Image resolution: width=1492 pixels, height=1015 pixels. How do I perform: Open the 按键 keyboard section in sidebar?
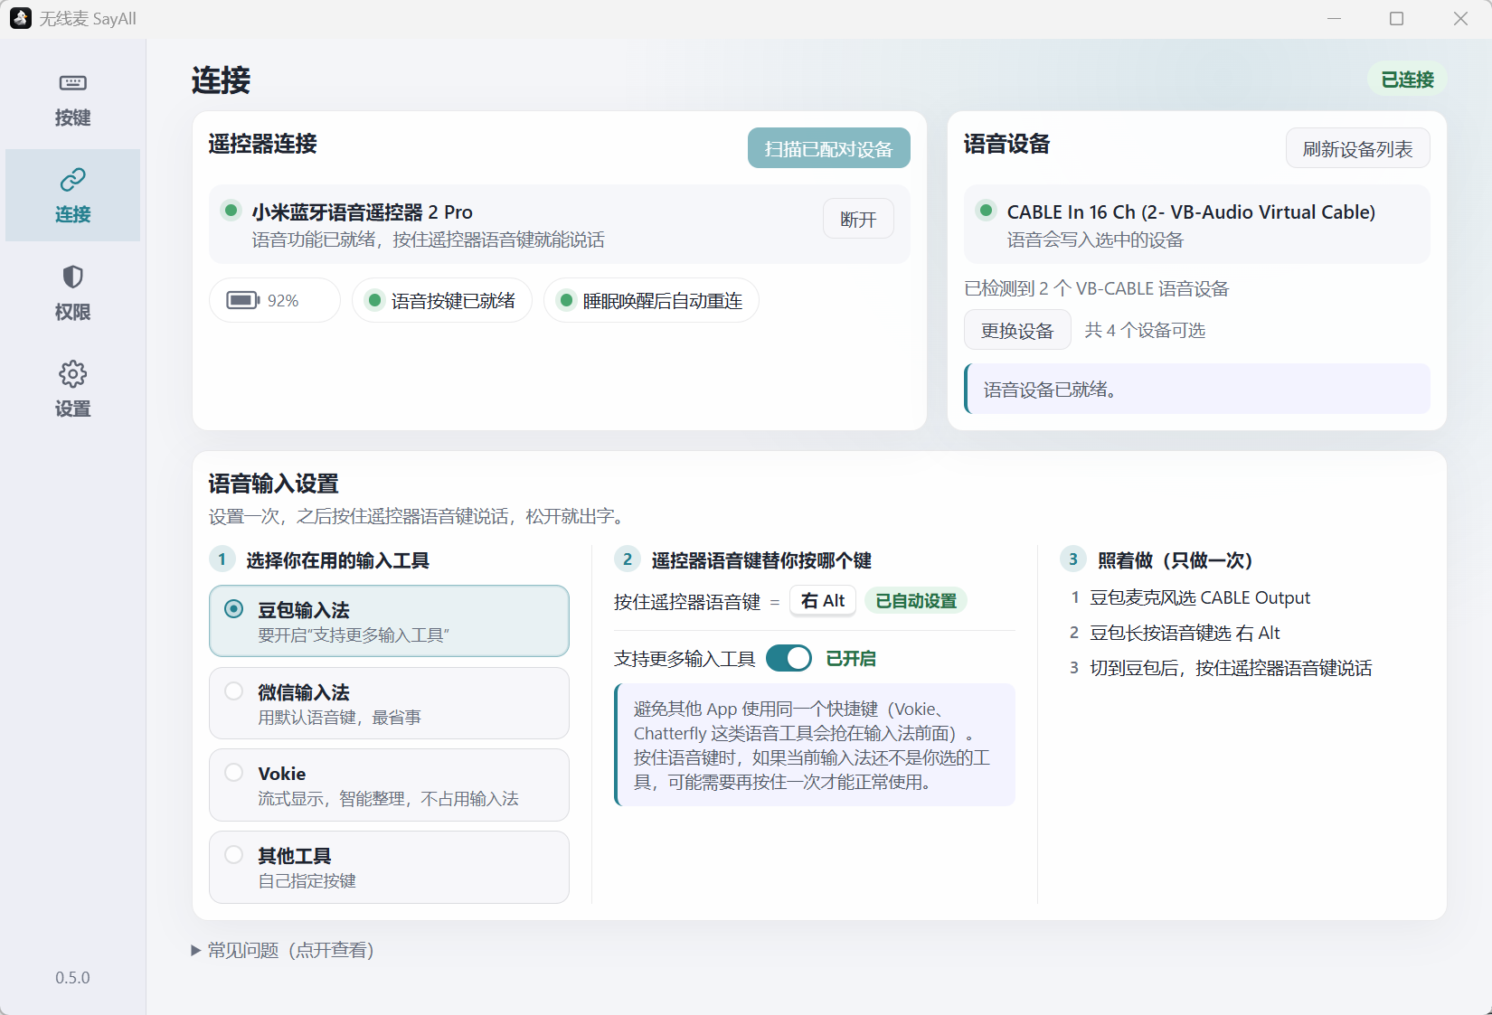pos(72,99)
